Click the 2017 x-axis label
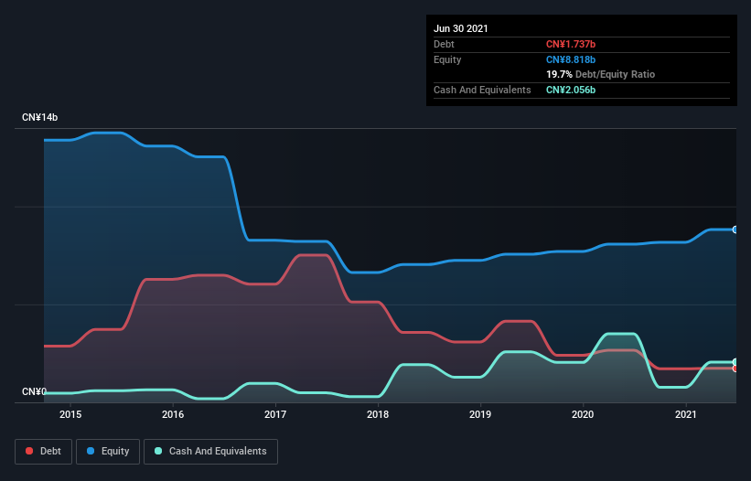Screen dimensions: 751x481 [275, 414]
